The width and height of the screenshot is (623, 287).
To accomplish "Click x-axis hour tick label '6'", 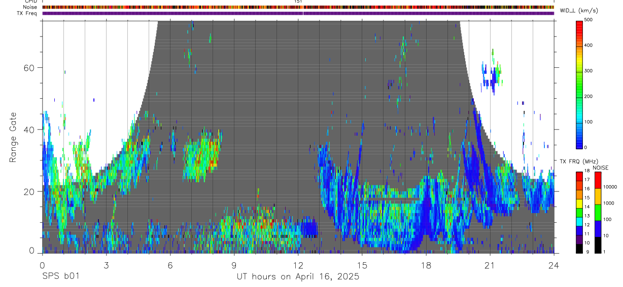I will coord(170,265).
